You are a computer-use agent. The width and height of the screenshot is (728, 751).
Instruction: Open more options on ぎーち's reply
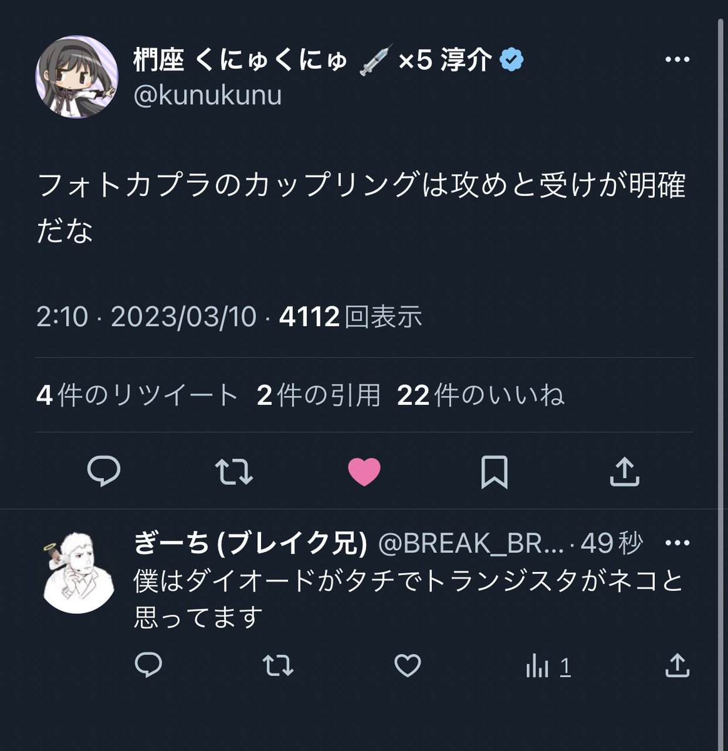click(677, 543)
